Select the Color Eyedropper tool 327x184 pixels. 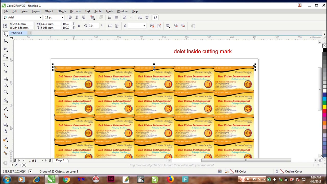coord(5,140)
